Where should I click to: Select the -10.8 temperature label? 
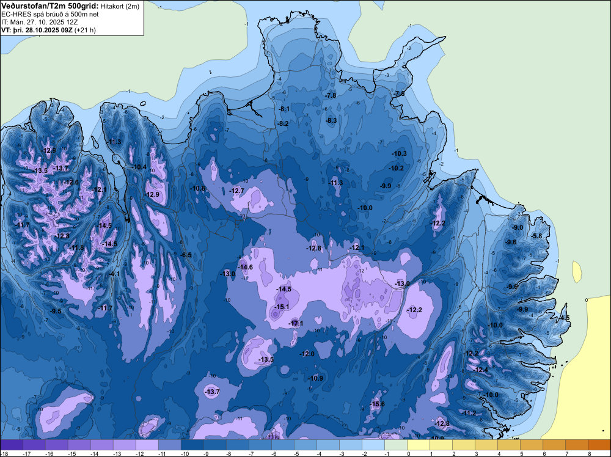tap(197, 189)
